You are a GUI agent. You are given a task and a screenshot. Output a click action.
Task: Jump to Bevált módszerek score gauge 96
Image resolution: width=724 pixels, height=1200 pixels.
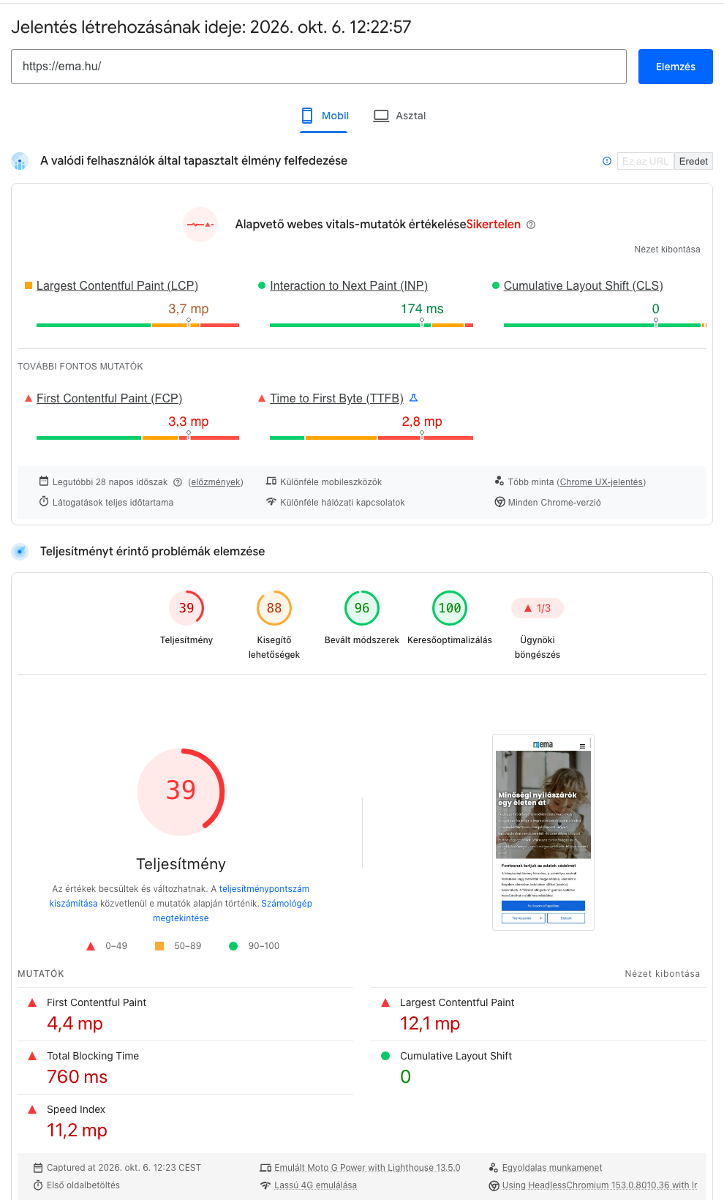[x=362, y=608]
